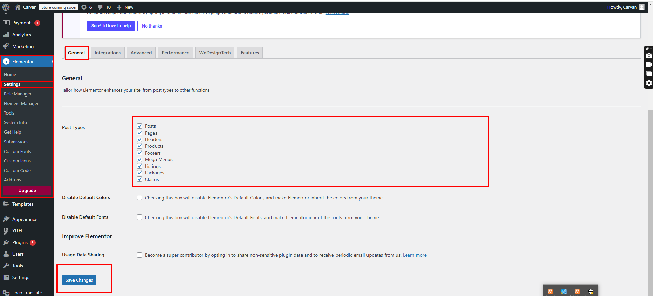Click the video record icon

pos(649,65)
